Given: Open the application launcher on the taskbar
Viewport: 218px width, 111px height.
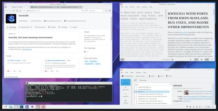Looking at the screenshot, I should coord(6,107).
